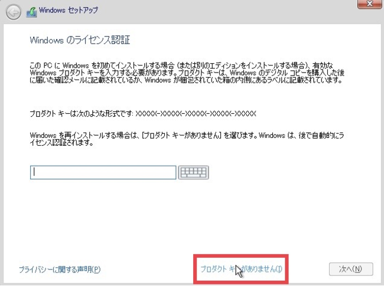Click paragraph starting Windows を再インストールする場合は
The width and height of the screenshot is (384, 286).
pyautogui.click(x=187, y=139)
